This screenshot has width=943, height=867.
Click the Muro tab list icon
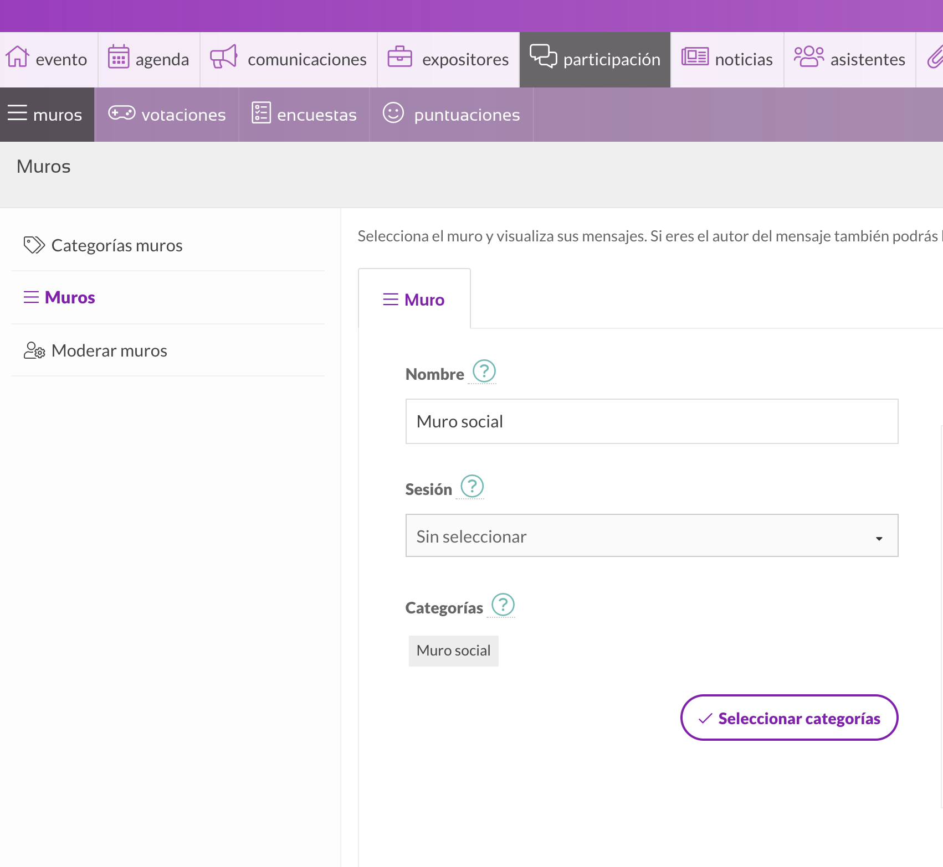coord(391,300)
